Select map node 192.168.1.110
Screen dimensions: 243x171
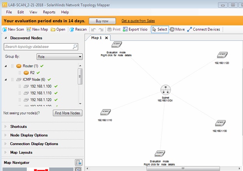106,112
